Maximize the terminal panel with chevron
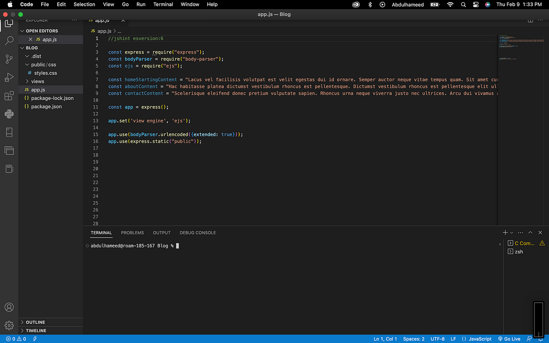The width and height of the screenshot is (549, 343). [531, 232]
